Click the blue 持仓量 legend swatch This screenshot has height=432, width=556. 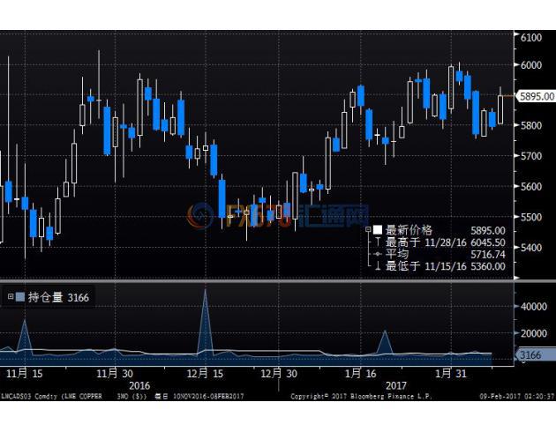coord(20,297)
